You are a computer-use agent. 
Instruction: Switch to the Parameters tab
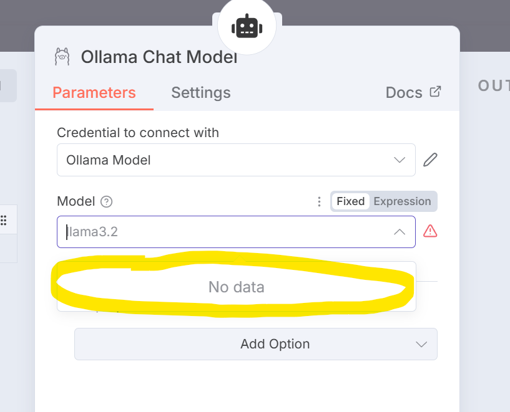tap(94, 93)
